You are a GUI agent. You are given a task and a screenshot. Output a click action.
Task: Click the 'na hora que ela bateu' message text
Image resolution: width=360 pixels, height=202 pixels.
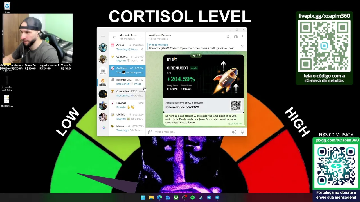(x=201, y=119)
